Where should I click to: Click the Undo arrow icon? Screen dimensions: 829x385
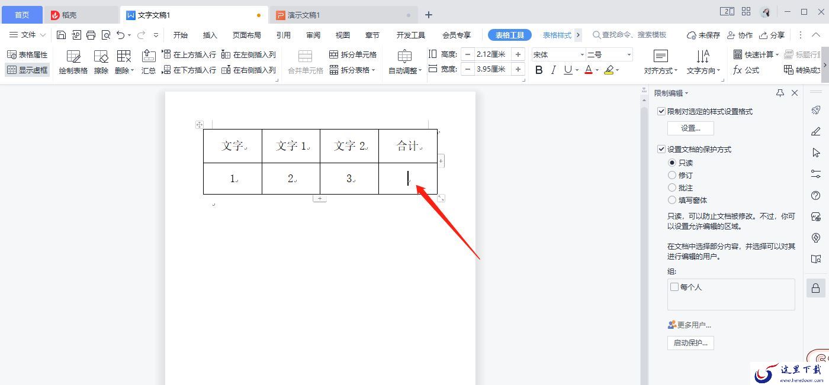coord(121,35)
